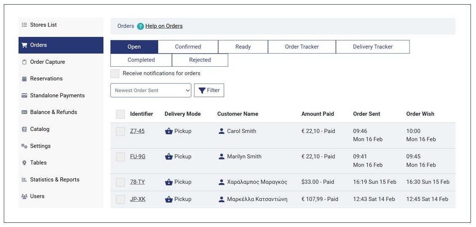This screenshot has height=227, width=476.
Task: Click the Pickup basket icon for order Z7-45
Action: click(x=169, y=131)
